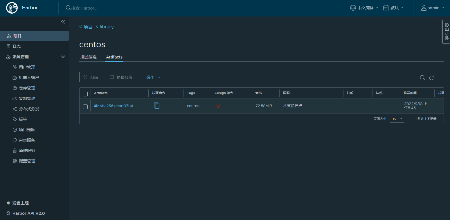This screenshot has height=220, width=450.
Task: Click the 日志 log icon in sidebar
Action: [8, 46]
